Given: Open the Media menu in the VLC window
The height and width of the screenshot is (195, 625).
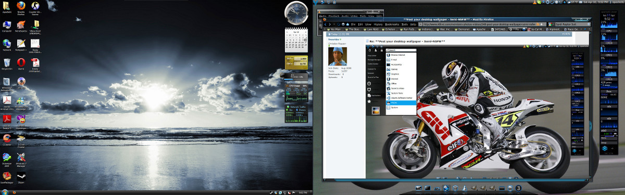Looking at the screenshot, I should point(322,16).
